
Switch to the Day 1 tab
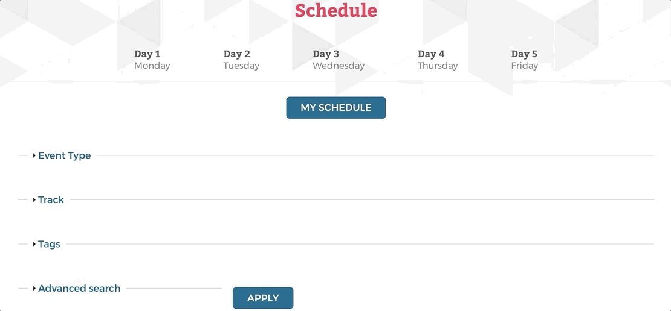tap(147, 54)
